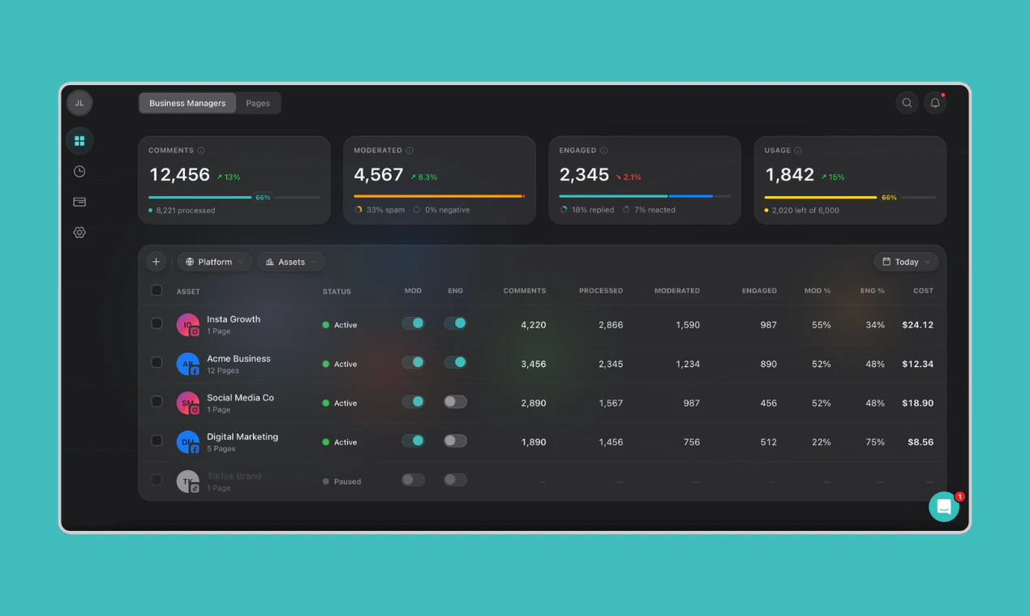View notifications via the bell icon
Image resolution: width=1030 pixels, height=616 pixels.
tap(934, 103)
